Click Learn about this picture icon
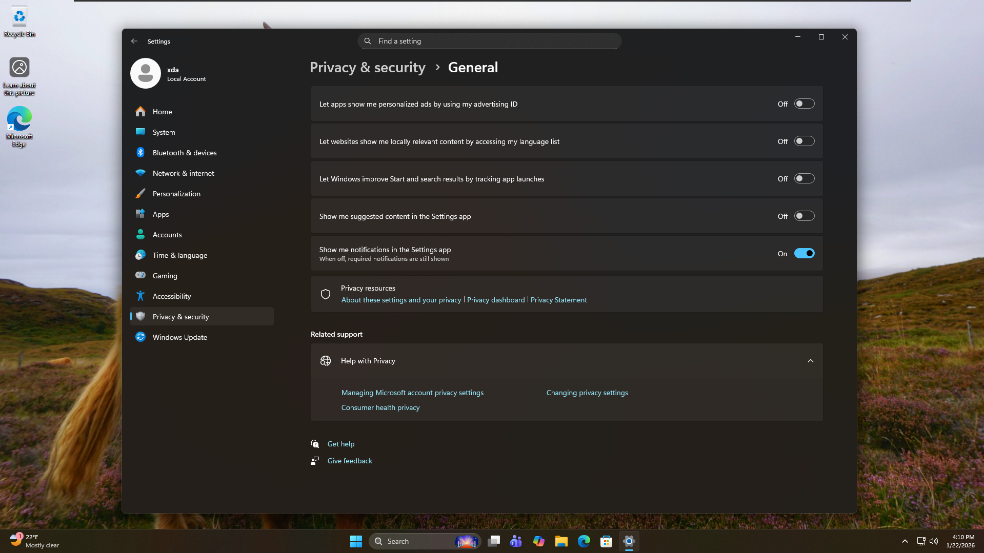This screenshot has width=984, height=553. (19, 76)
